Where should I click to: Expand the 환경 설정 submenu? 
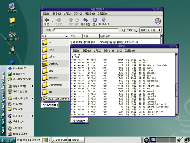coord(20,116)
